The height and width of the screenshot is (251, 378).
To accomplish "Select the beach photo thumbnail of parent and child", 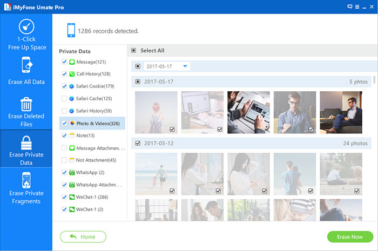I will point(156,174).
